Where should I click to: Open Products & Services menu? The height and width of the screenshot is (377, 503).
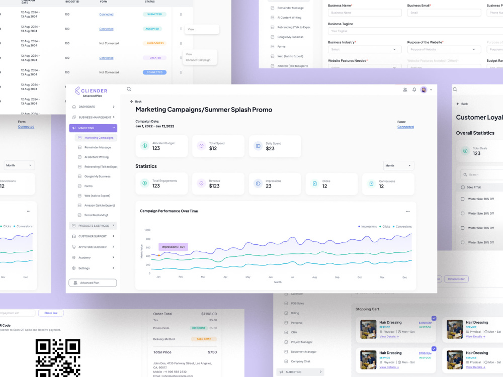(94, 226)
